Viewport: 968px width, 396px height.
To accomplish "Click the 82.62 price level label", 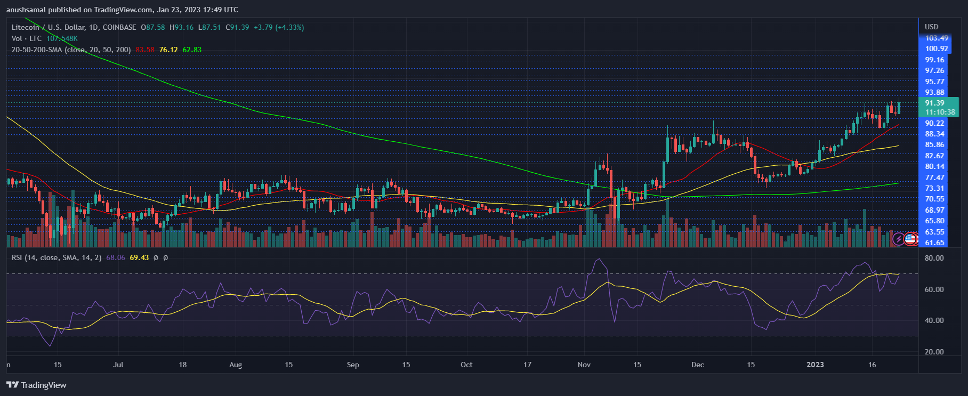I will pos(934,156).
